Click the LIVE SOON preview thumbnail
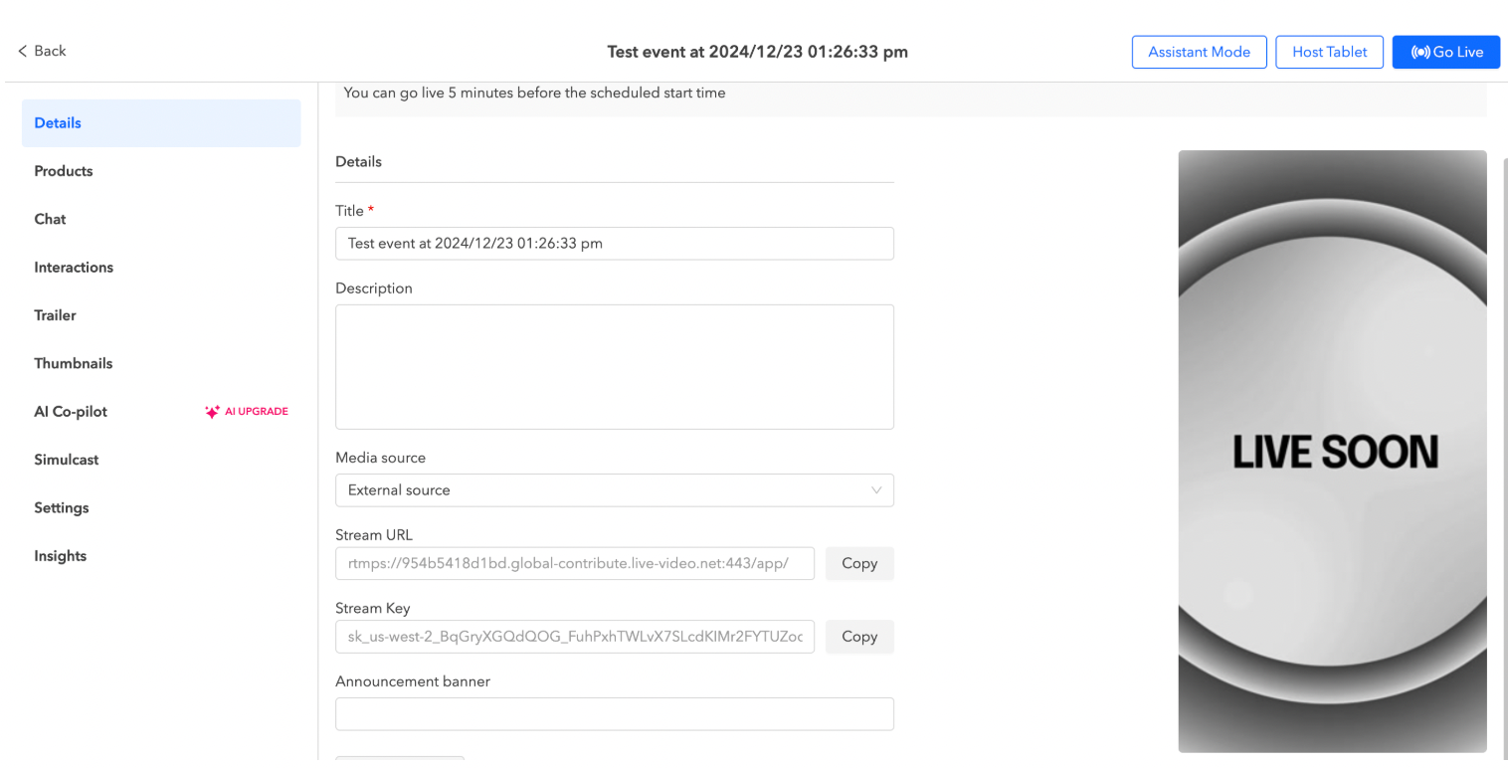 (x=1332, y=451)
